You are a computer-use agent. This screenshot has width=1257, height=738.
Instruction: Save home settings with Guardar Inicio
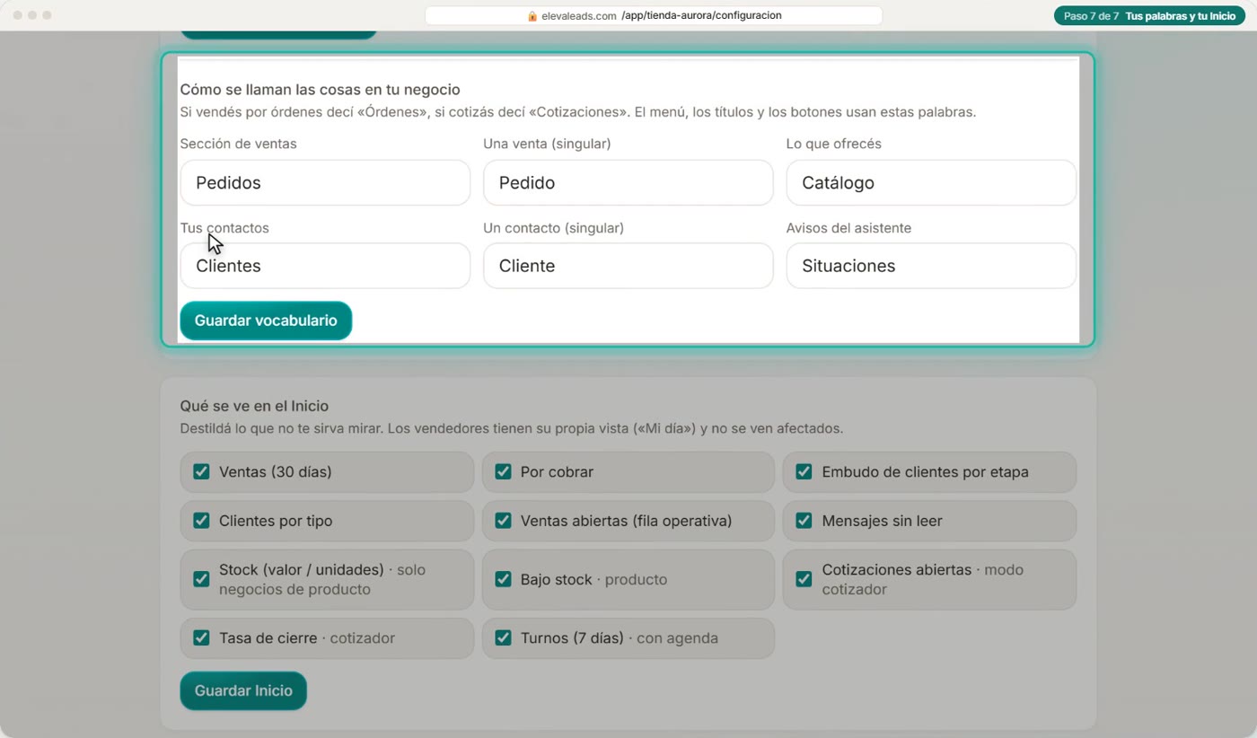pyautogui.click(x=243, y=690)
